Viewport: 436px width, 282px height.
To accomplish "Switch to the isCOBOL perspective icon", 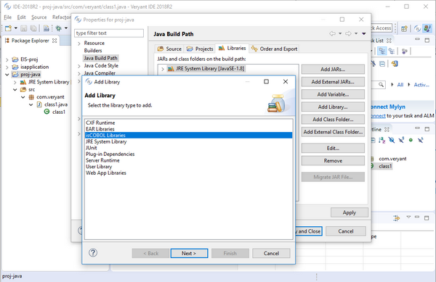I will click(417, 28).
